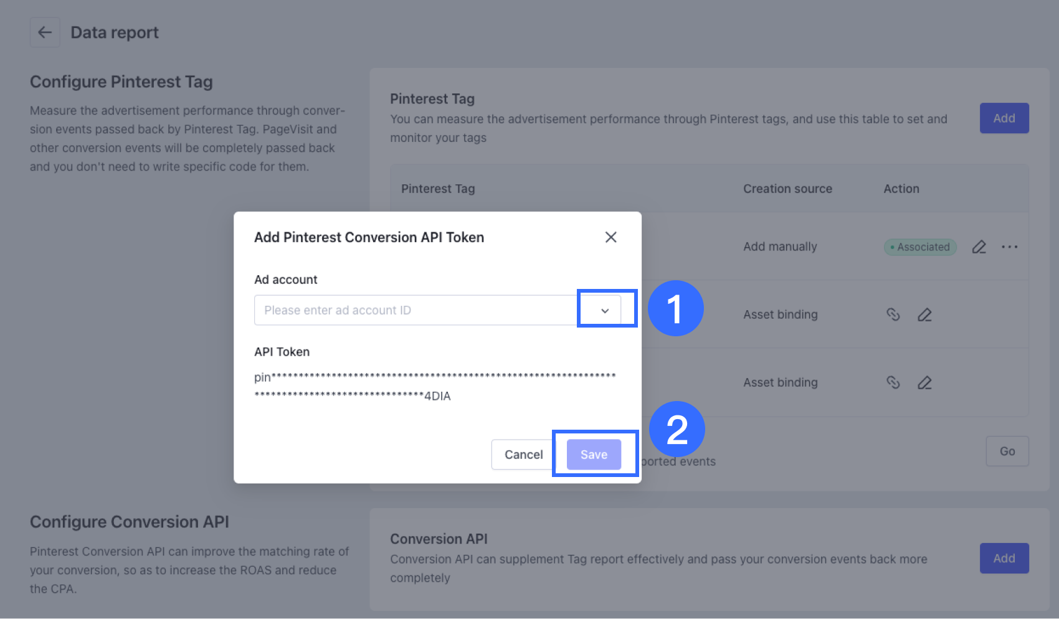Click the link icon on the second Asset binding row
1059x619 pixels.
pyautogui.click(x=894, y=382)
